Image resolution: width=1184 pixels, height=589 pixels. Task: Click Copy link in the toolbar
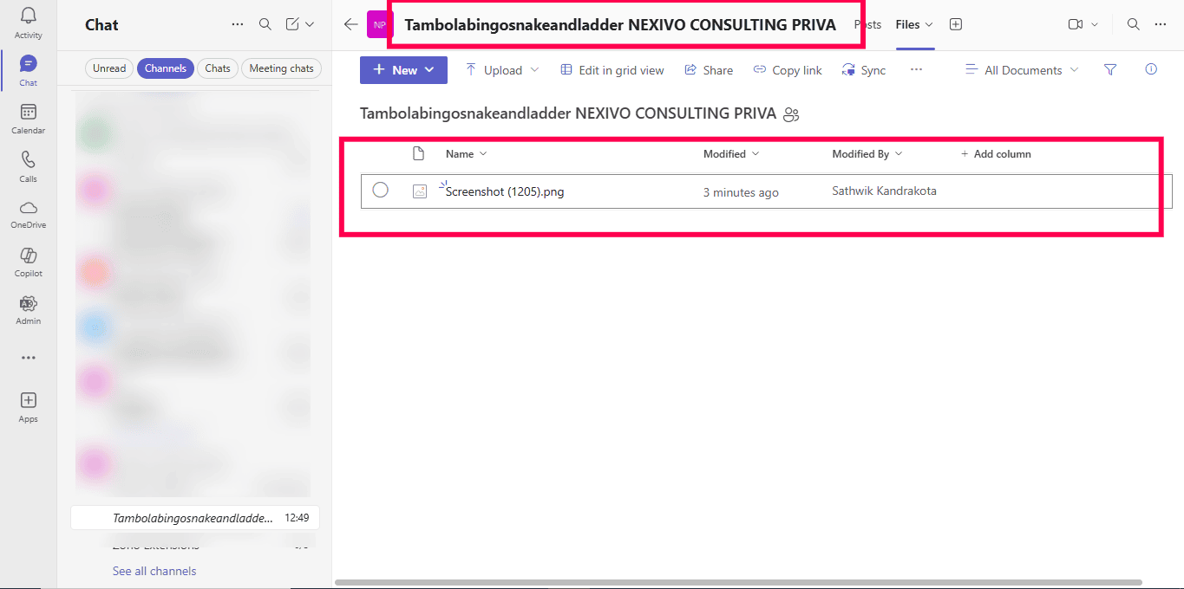[x=788, y=70]
